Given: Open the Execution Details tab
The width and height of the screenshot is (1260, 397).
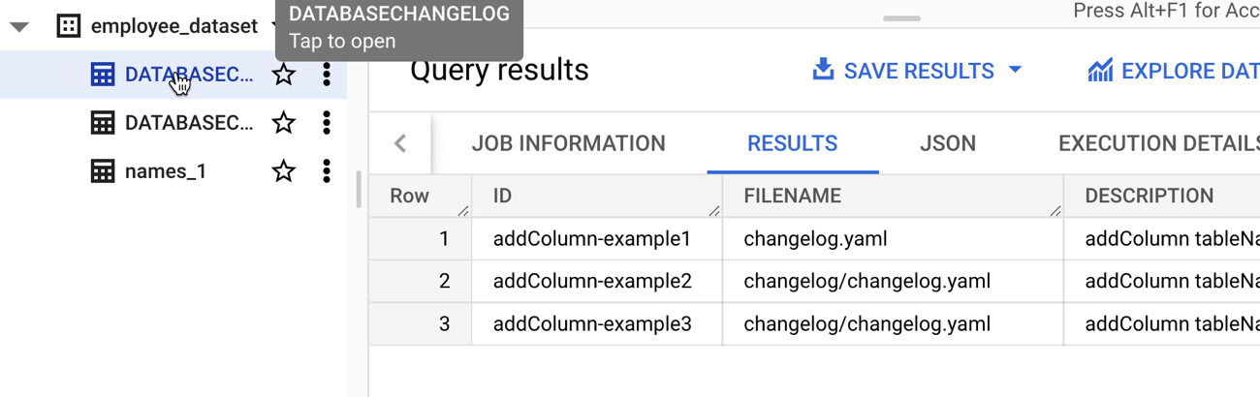Looking at the screenshot, I should [x=1158, y=144].
